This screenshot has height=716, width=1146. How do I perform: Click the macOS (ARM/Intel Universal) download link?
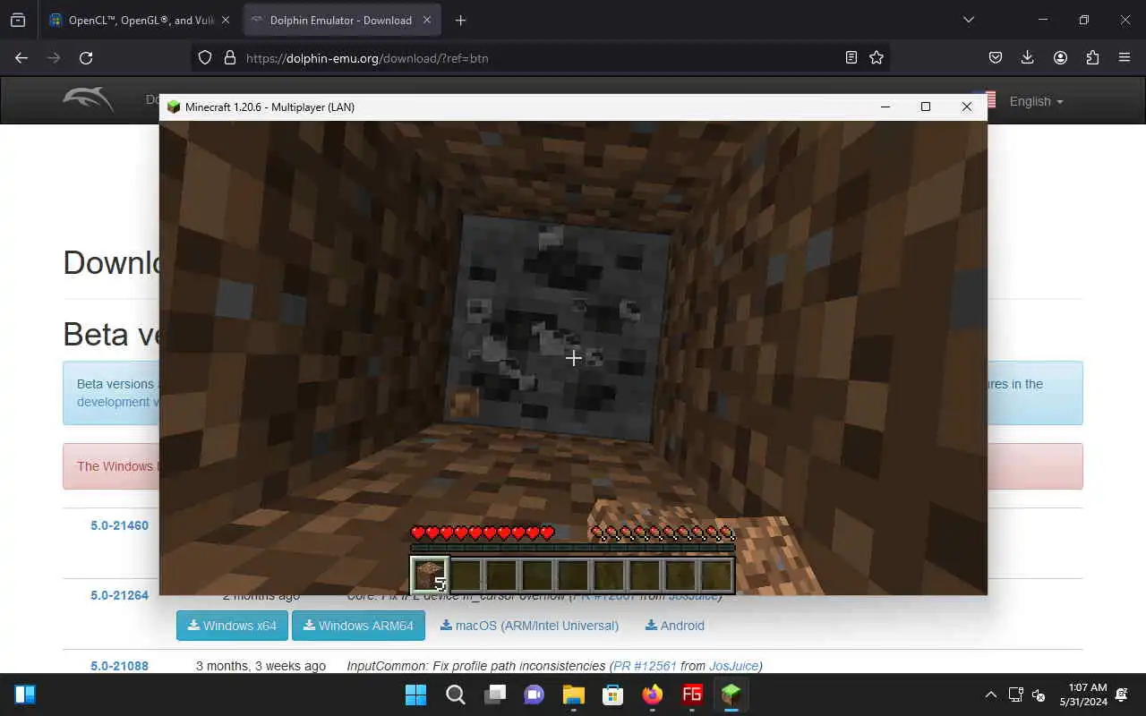coord(529,626)
